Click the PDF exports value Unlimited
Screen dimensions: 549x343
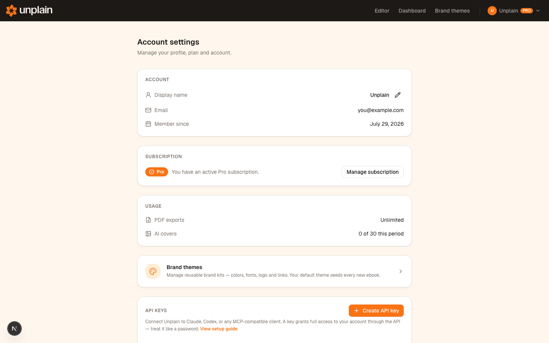(x=392, y=220)
